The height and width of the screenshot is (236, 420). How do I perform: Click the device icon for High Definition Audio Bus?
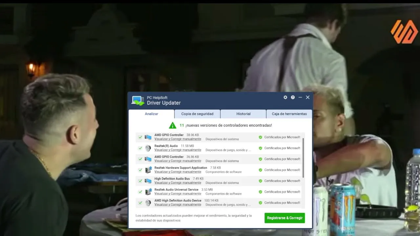148,181
